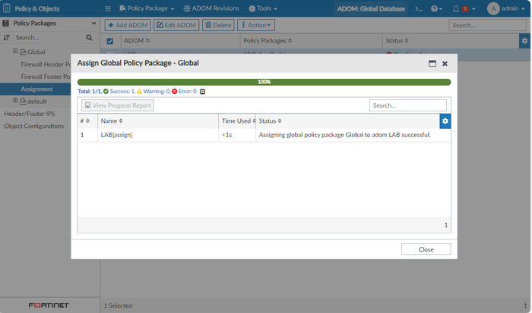
Task: Sort by the Policy Packages column
Action: click(x=268, y=41)
